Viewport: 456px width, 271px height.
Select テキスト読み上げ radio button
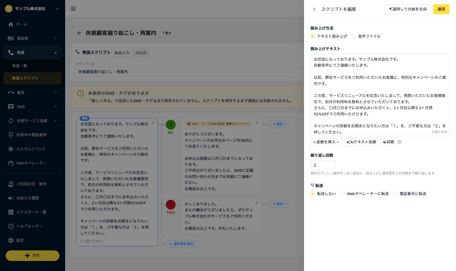[313, 36]
